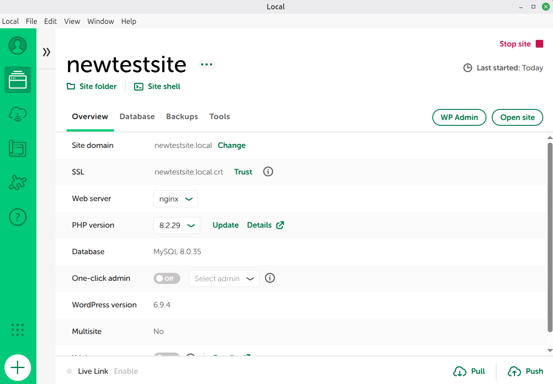Toggle the One-click admin switch

pyautogui.click(x=167, y=279)
